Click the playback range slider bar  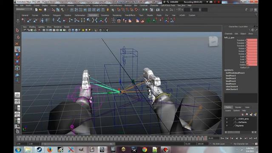coord(78,144)
